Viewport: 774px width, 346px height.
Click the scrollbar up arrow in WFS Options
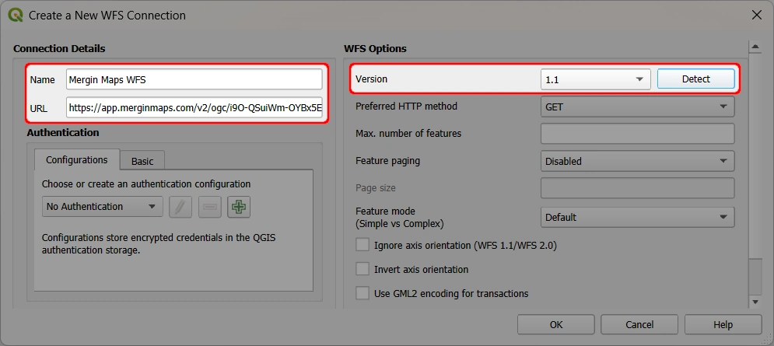tap(755, 47)
